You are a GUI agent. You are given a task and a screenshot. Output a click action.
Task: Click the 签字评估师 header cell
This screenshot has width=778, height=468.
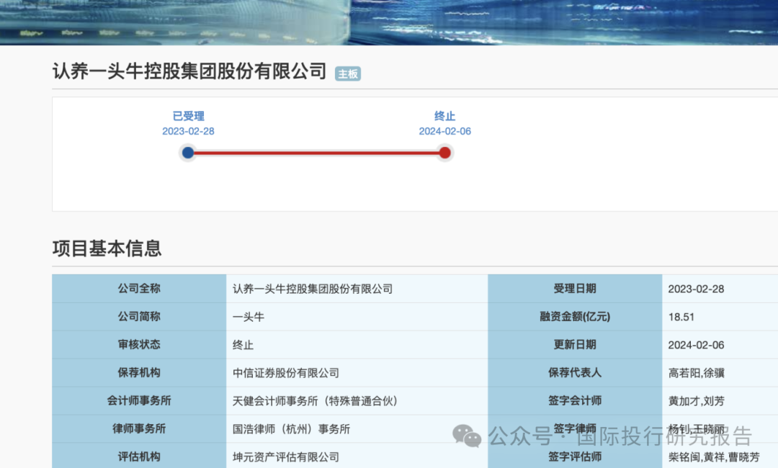tap(575, 456)
